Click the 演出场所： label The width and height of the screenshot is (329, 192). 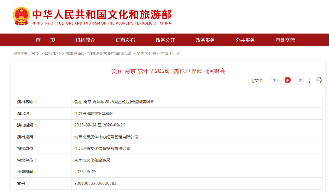tap(27, 137)
